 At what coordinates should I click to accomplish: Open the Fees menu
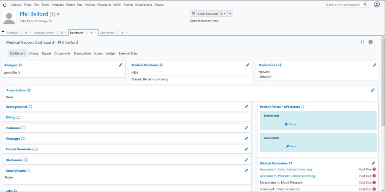[x=80, y=5]
